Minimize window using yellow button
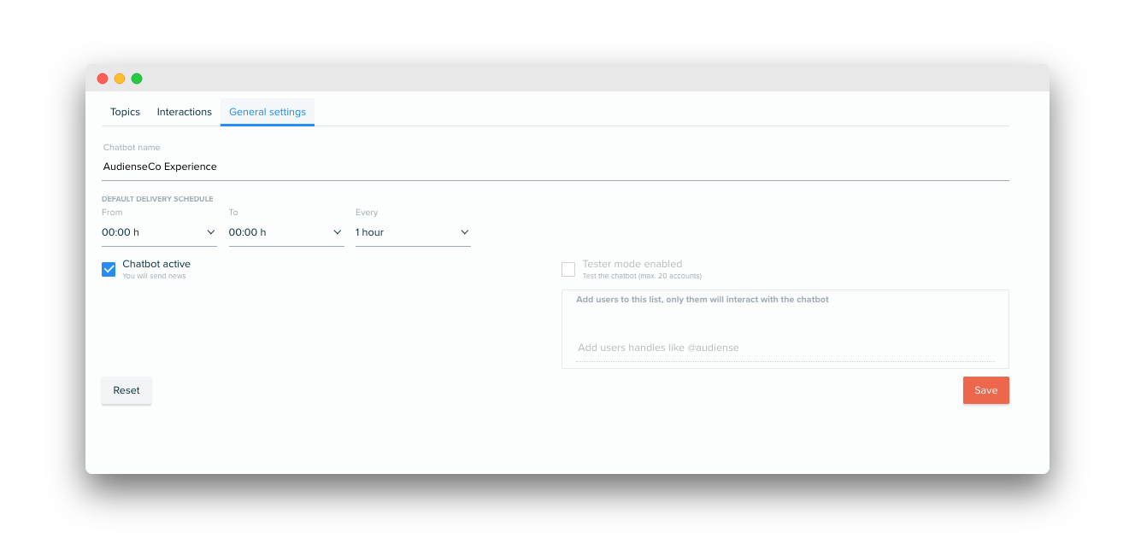This screenshot has width=1135, height=538. (120, 79)
